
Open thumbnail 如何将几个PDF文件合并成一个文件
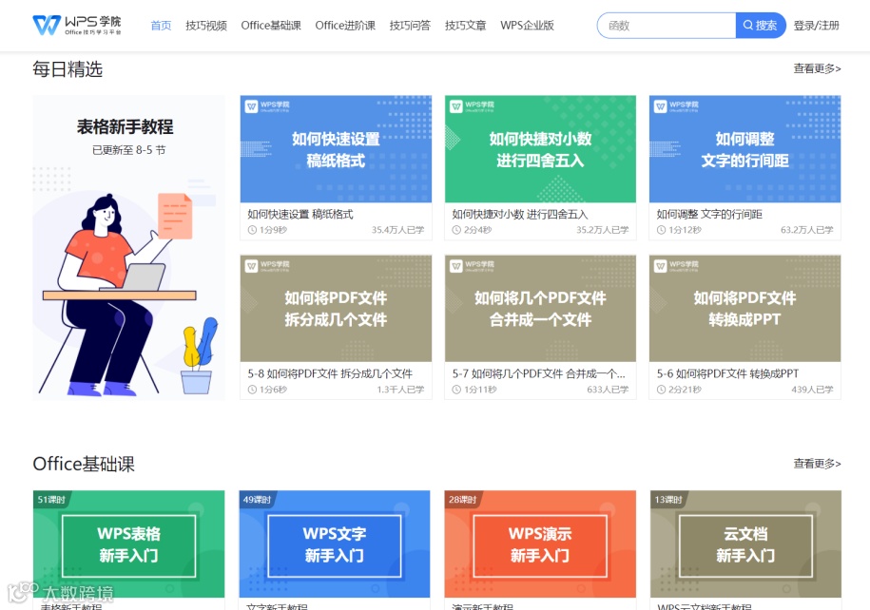coord(540,309)
